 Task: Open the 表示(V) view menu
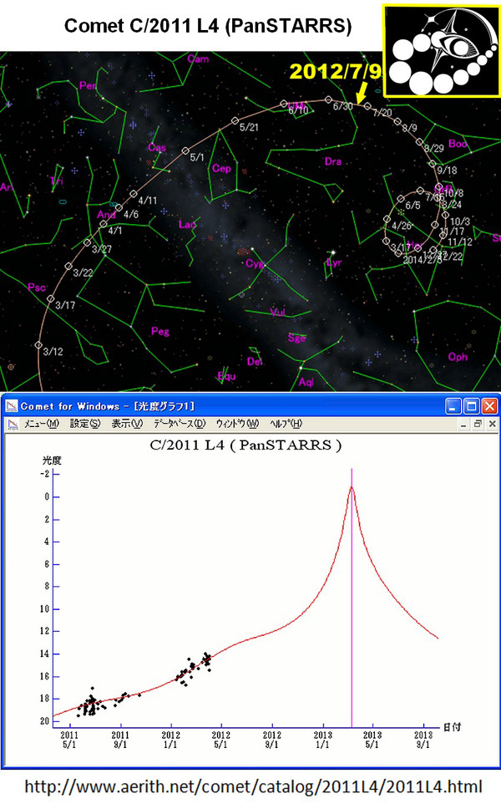(x=127, y=424)
